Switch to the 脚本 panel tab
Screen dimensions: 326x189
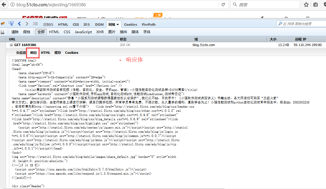[87, 25]
